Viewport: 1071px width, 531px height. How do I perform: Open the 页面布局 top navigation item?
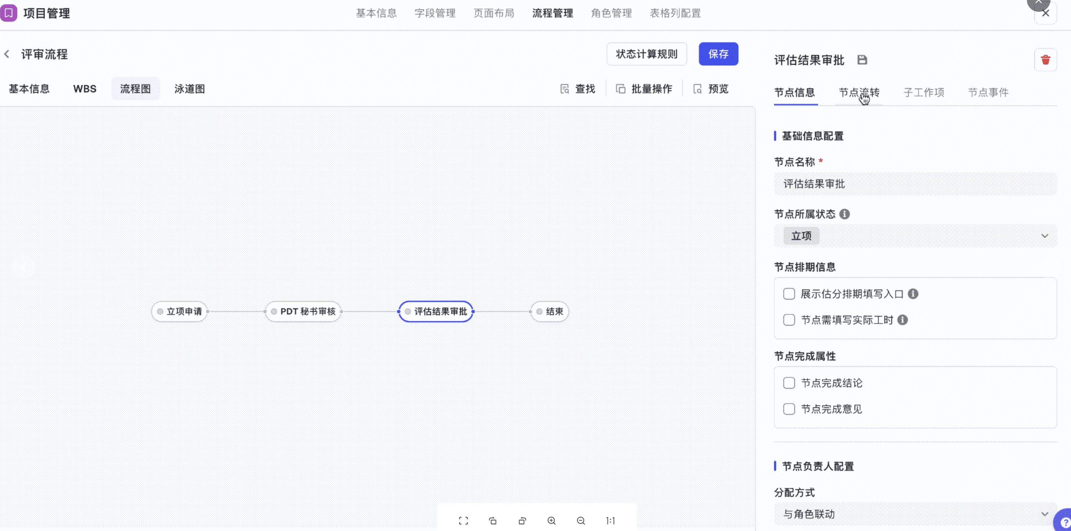coord(494,13)
